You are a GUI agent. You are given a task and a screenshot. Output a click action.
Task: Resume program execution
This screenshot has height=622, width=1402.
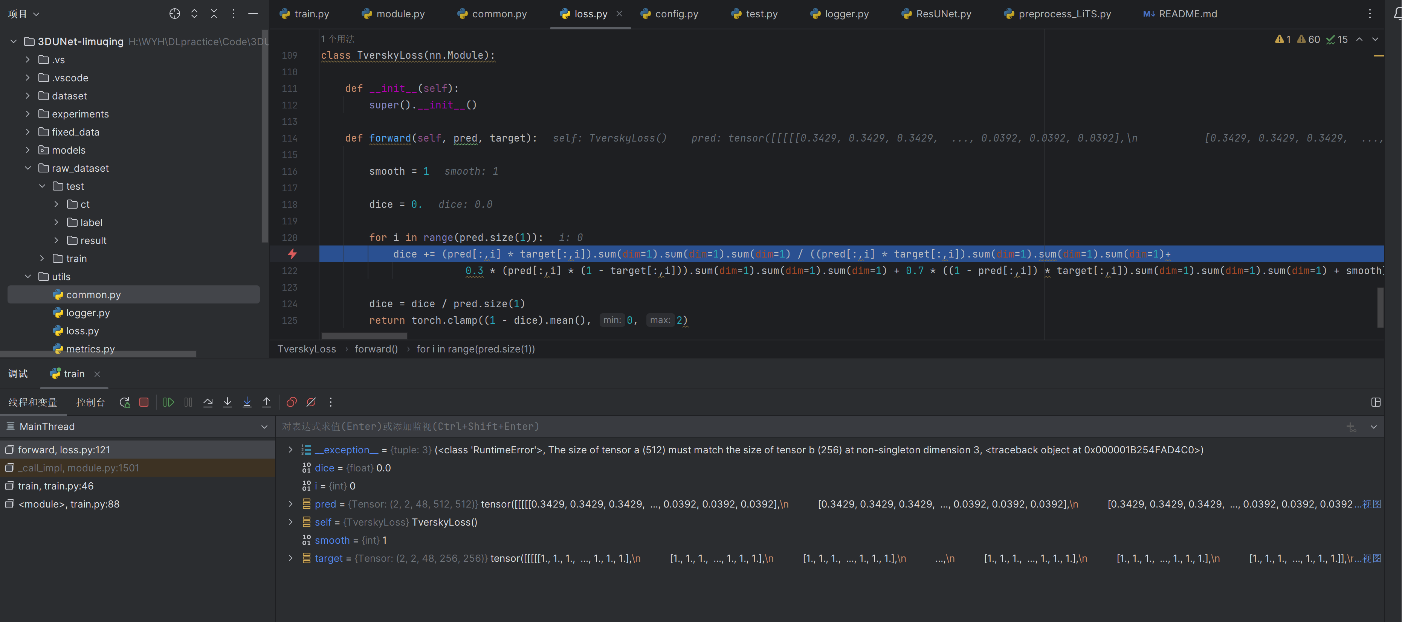(x=169, y=402)
